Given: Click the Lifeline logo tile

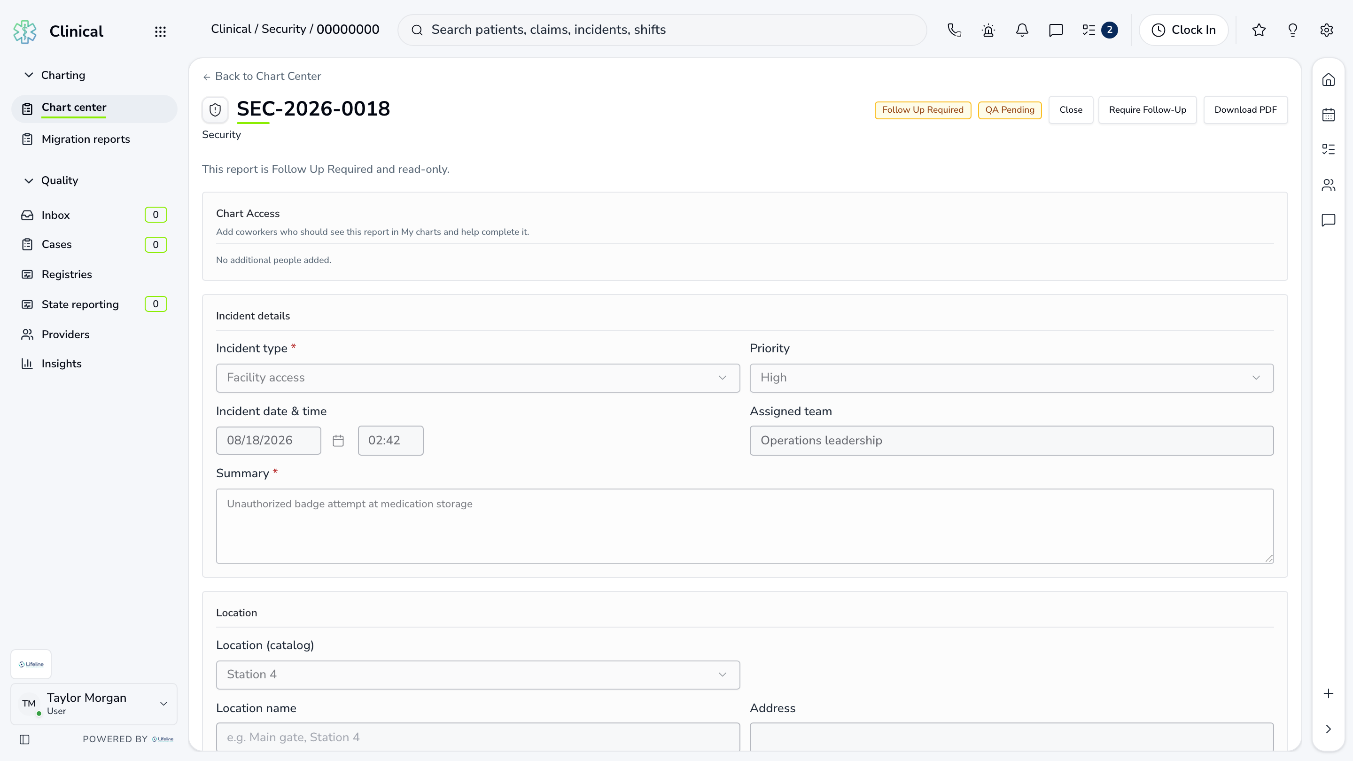Looking at the screenshot, I should (31, 664).
